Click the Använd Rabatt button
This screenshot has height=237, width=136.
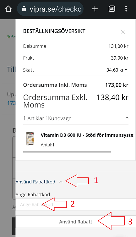point(76,222)
